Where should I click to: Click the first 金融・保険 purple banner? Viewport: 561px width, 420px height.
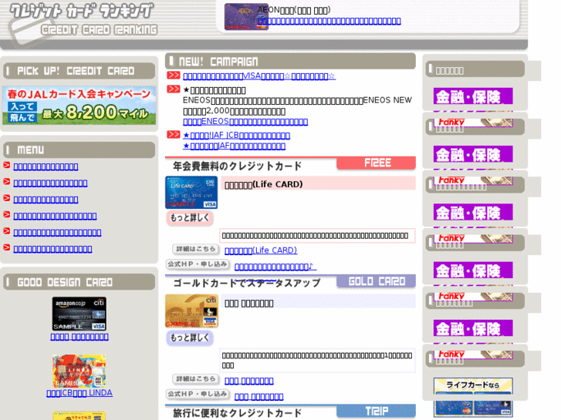click(473, 96)
